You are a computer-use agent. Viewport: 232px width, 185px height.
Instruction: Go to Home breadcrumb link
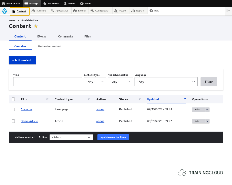(x=12, y=20)
